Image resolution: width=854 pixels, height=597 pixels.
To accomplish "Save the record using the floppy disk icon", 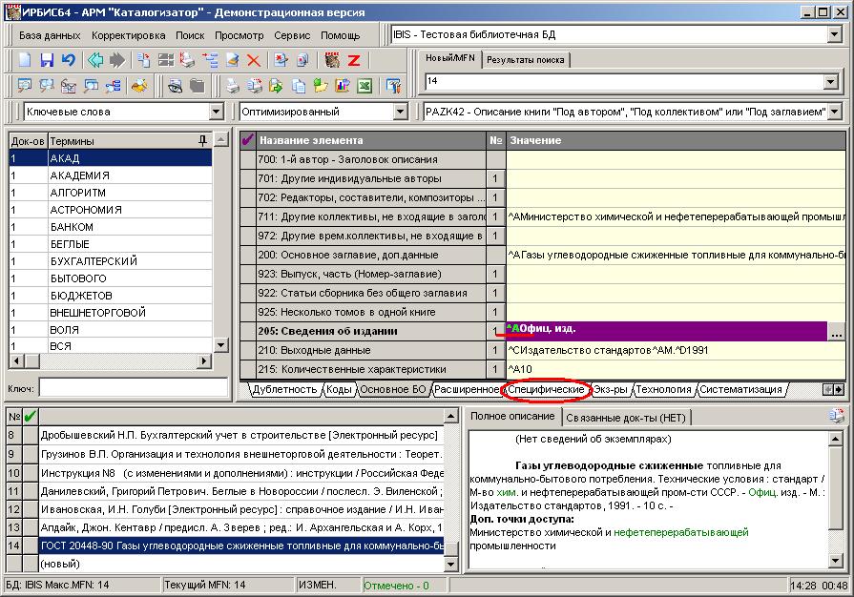I will (x=48, y=60).
